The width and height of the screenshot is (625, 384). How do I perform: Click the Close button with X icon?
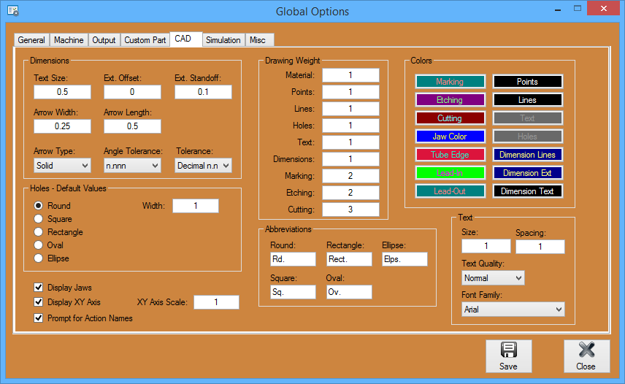pos(587,356)
